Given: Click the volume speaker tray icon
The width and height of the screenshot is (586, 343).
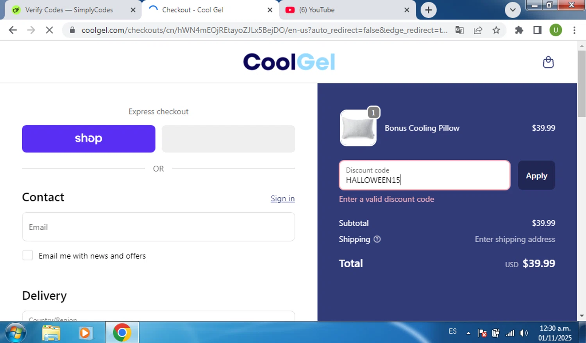Looking at the screenshot, I should point(523,333).
